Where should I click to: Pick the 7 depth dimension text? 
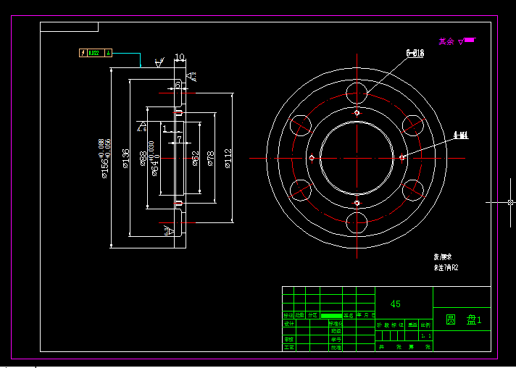click(179, 139)
